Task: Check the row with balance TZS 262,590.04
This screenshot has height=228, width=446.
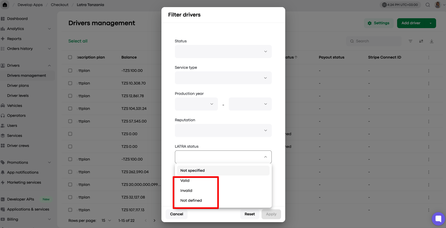Action: (x=70, y=172)
